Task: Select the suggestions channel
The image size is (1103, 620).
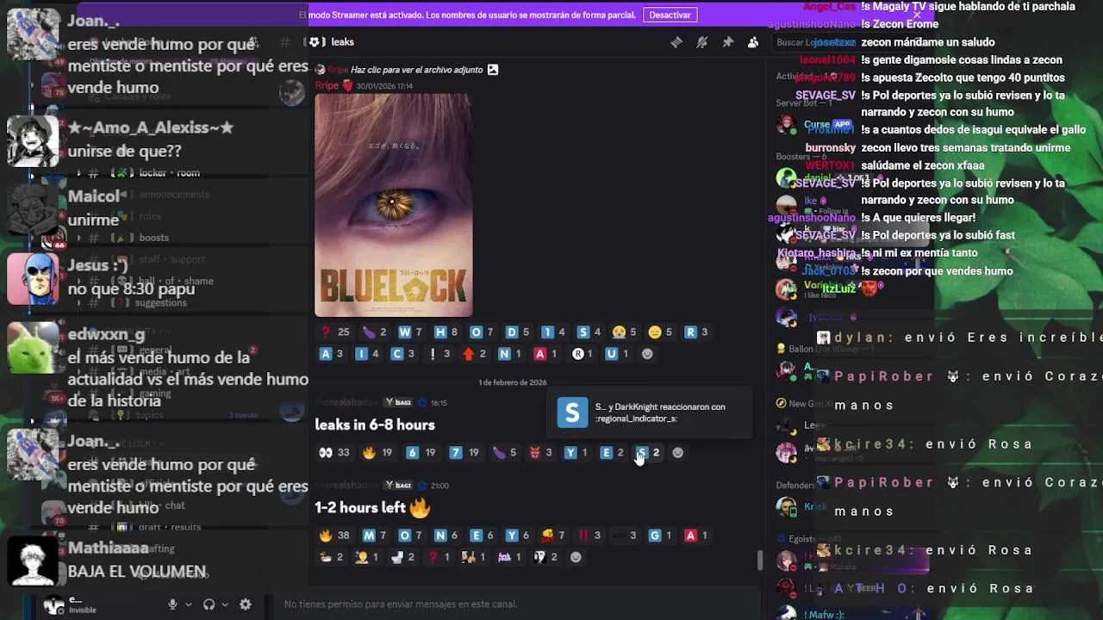Action: click(x=160, y=303)
